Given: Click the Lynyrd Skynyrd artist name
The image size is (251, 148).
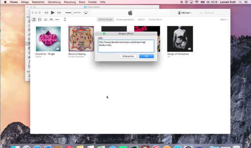Looking at the screenshot, I should pyautogui.click(x=76, y=57).
